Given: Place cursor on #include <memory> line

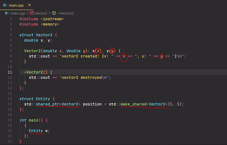Looking at the screenshot, I should [x=39, y=24].
